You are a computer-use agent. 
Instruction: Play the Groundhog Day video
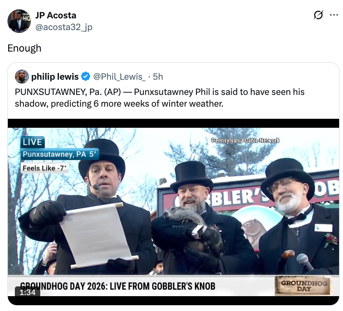(x=173, y=212)
